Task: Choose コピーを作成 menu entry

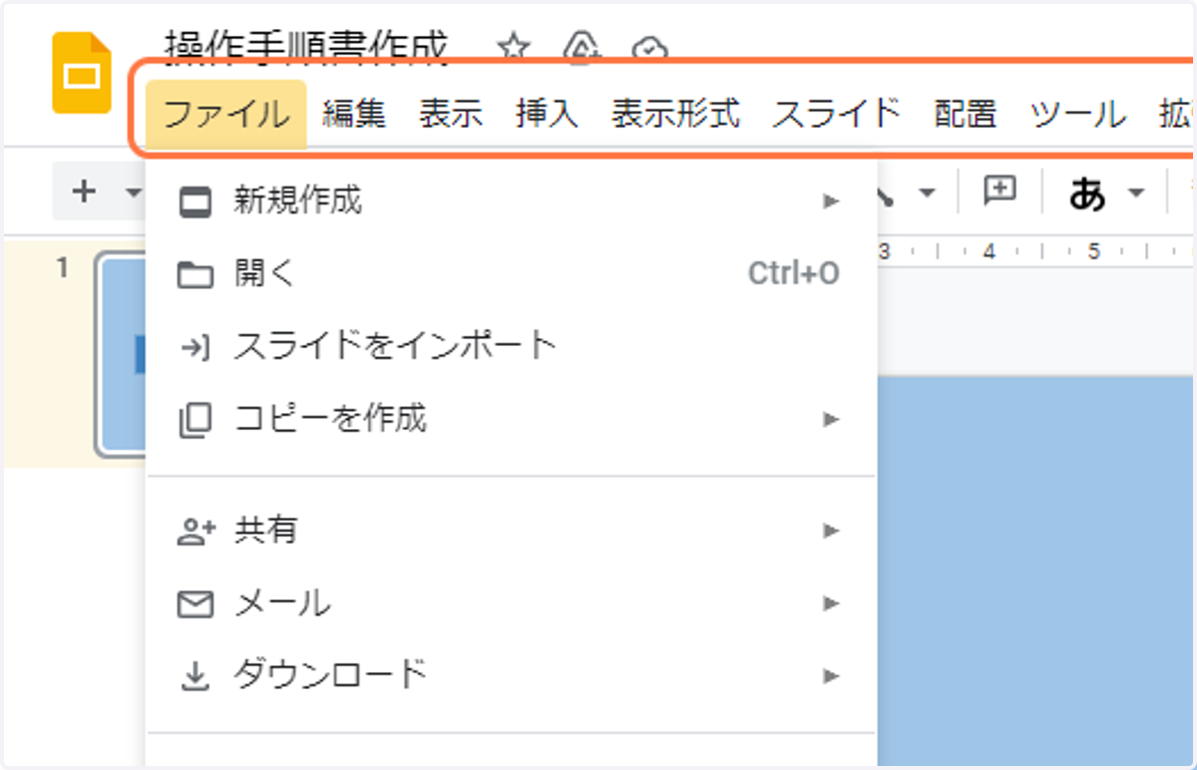Action: [x=511, y=418]
